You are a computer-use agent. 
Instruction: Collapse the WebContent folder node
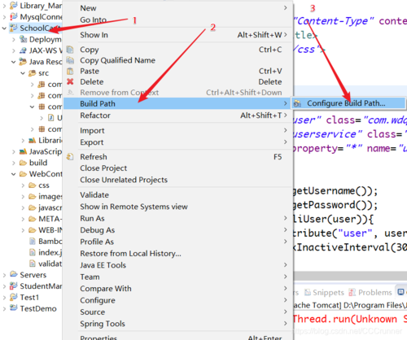pyautogui.click(x=13, y=174)
